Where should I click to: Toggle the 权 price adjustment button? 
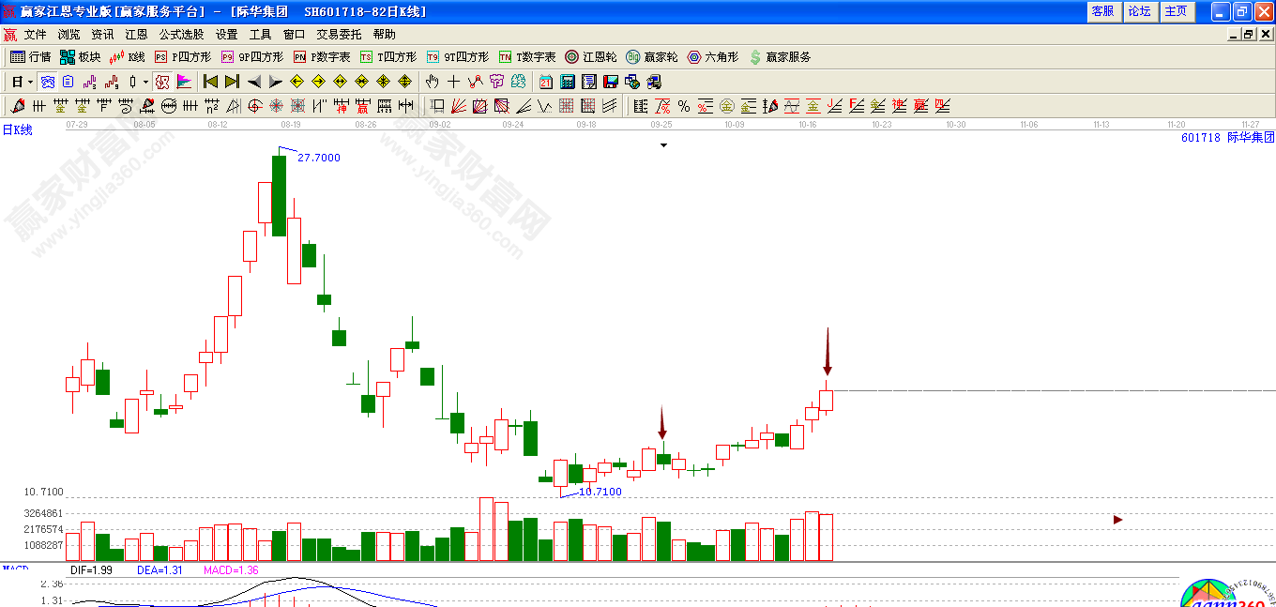[x=161, y=82]
